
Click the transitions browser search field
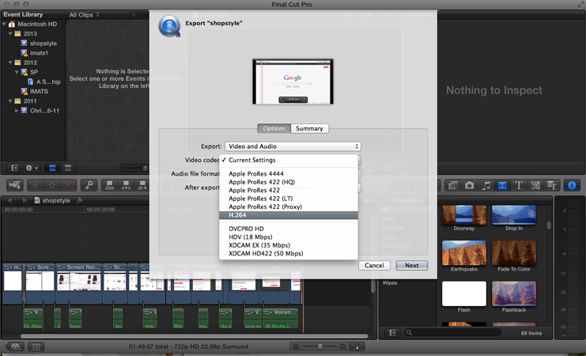(452, 332)
